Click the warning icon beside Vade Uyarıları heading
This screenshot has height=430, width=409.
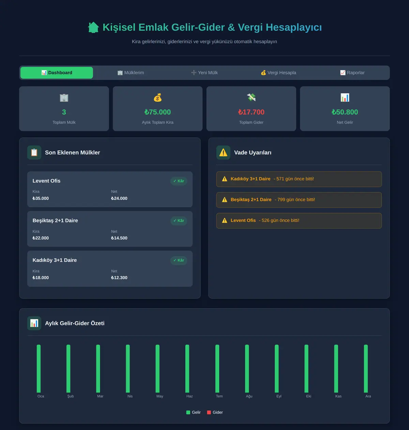click(x=223, y=152)
